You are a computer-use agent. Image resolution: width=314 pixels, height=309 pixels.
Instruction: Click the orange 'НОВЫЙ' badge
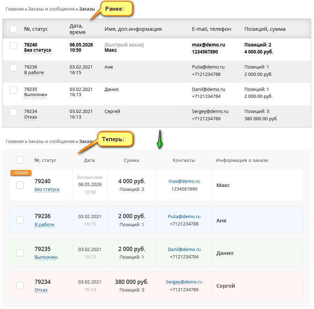point(21,173)
